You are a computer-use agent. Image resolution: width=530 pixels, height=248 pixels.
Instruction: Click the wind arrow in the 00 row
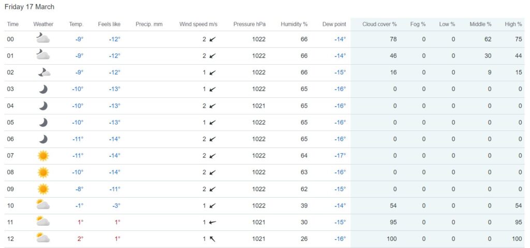(x=212, y=39)
